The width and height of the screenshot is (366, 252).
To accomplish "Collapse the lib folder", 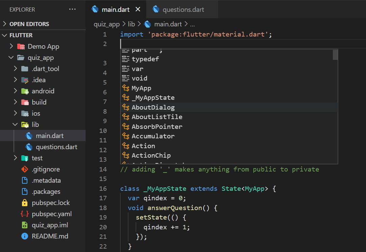I will (x=15, y=124).
